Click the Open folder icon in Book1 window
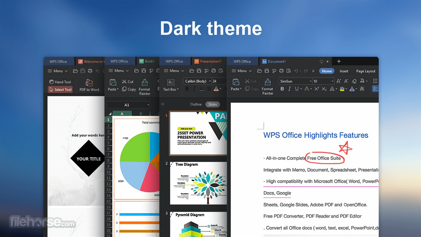Screen dimensions: 421x237 tap(136, 71)
